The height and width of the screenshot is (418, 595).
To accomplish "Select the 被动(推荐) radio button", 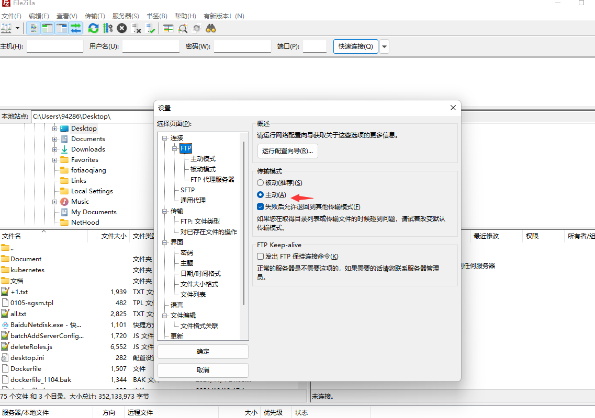I will (x=261, y=183).
